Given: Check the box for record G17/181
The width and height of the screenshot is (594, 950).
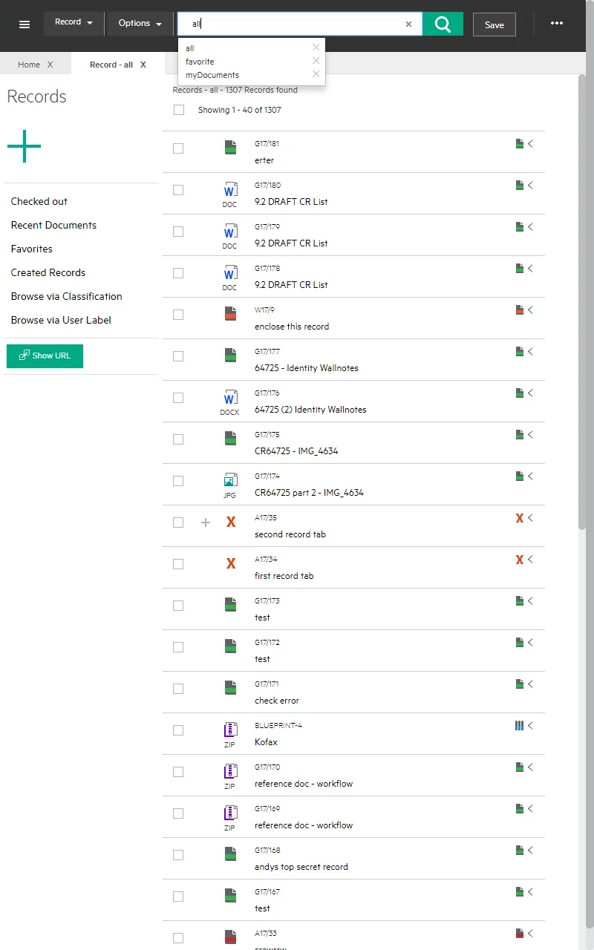Looking at the screenshot, I should tap(178, 148).
